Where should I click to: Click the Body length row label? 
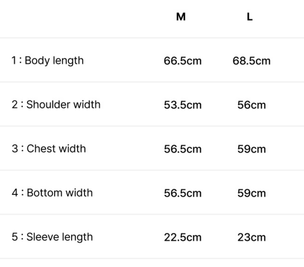click(48, 61)
